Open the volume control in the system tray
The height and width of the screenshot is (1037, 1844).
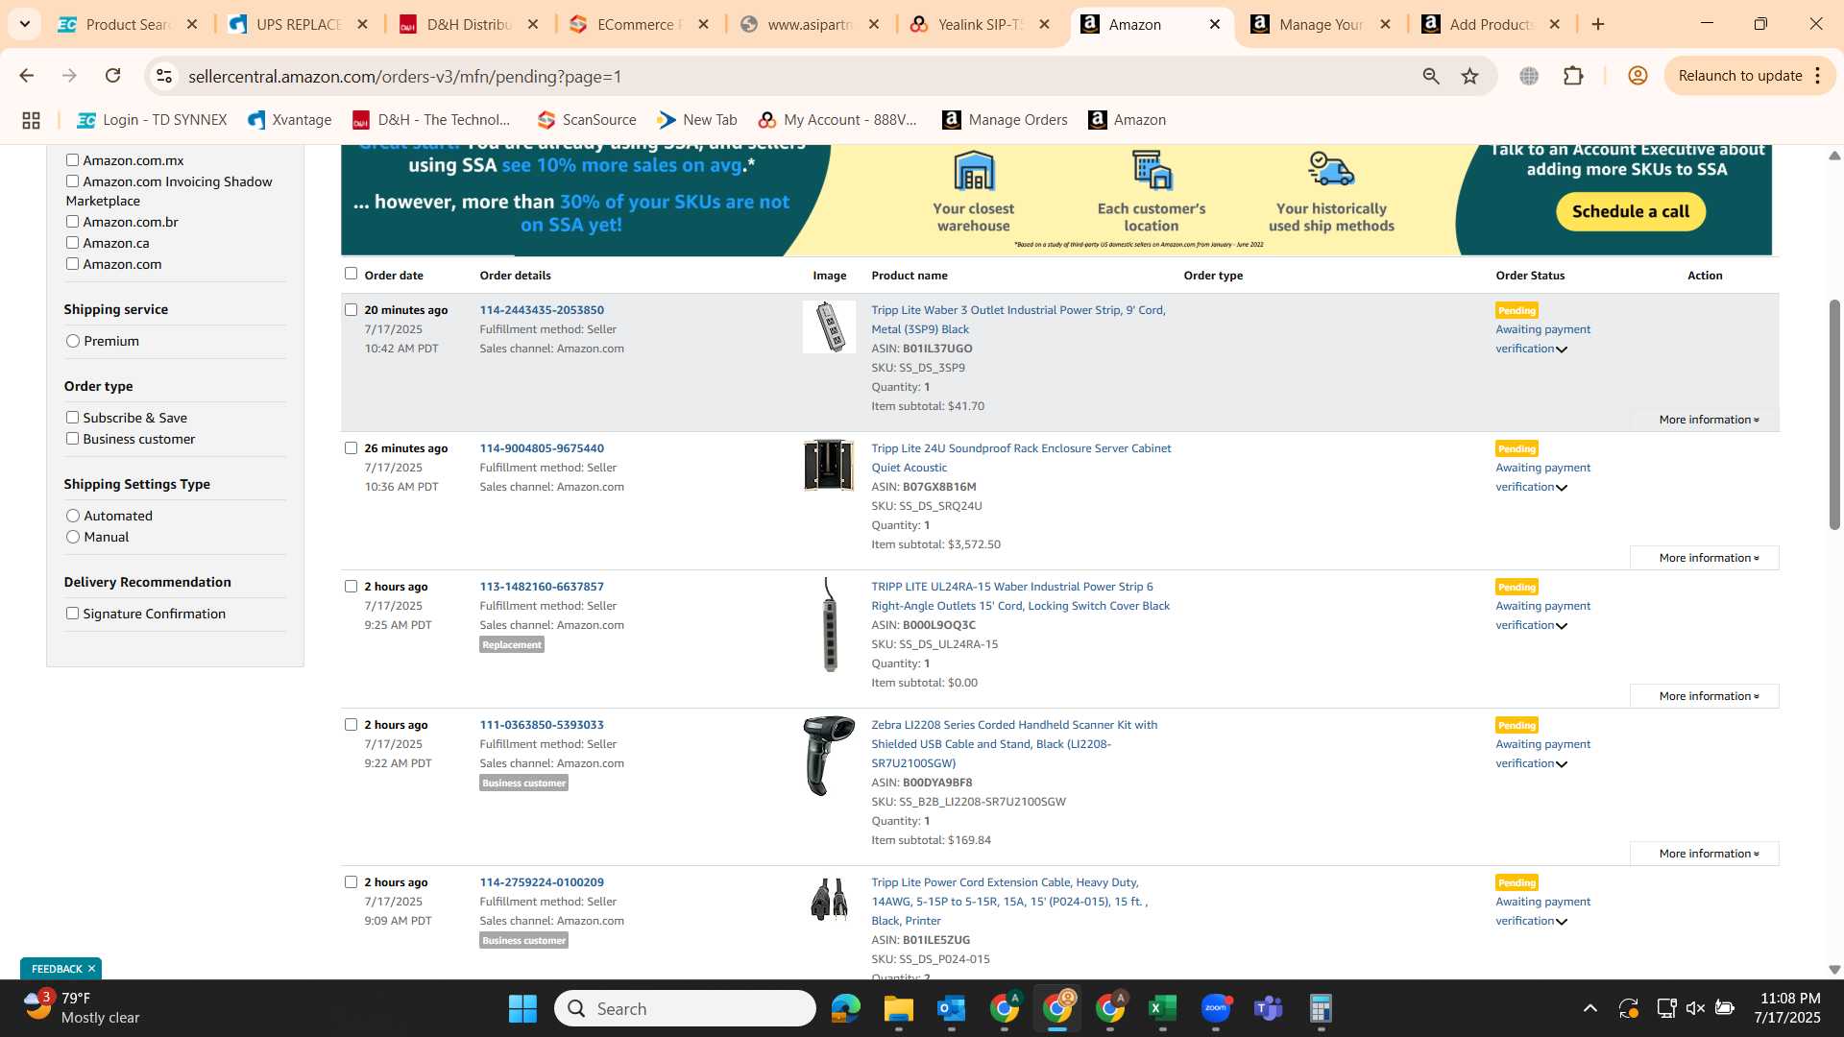click(1695, 1008)
